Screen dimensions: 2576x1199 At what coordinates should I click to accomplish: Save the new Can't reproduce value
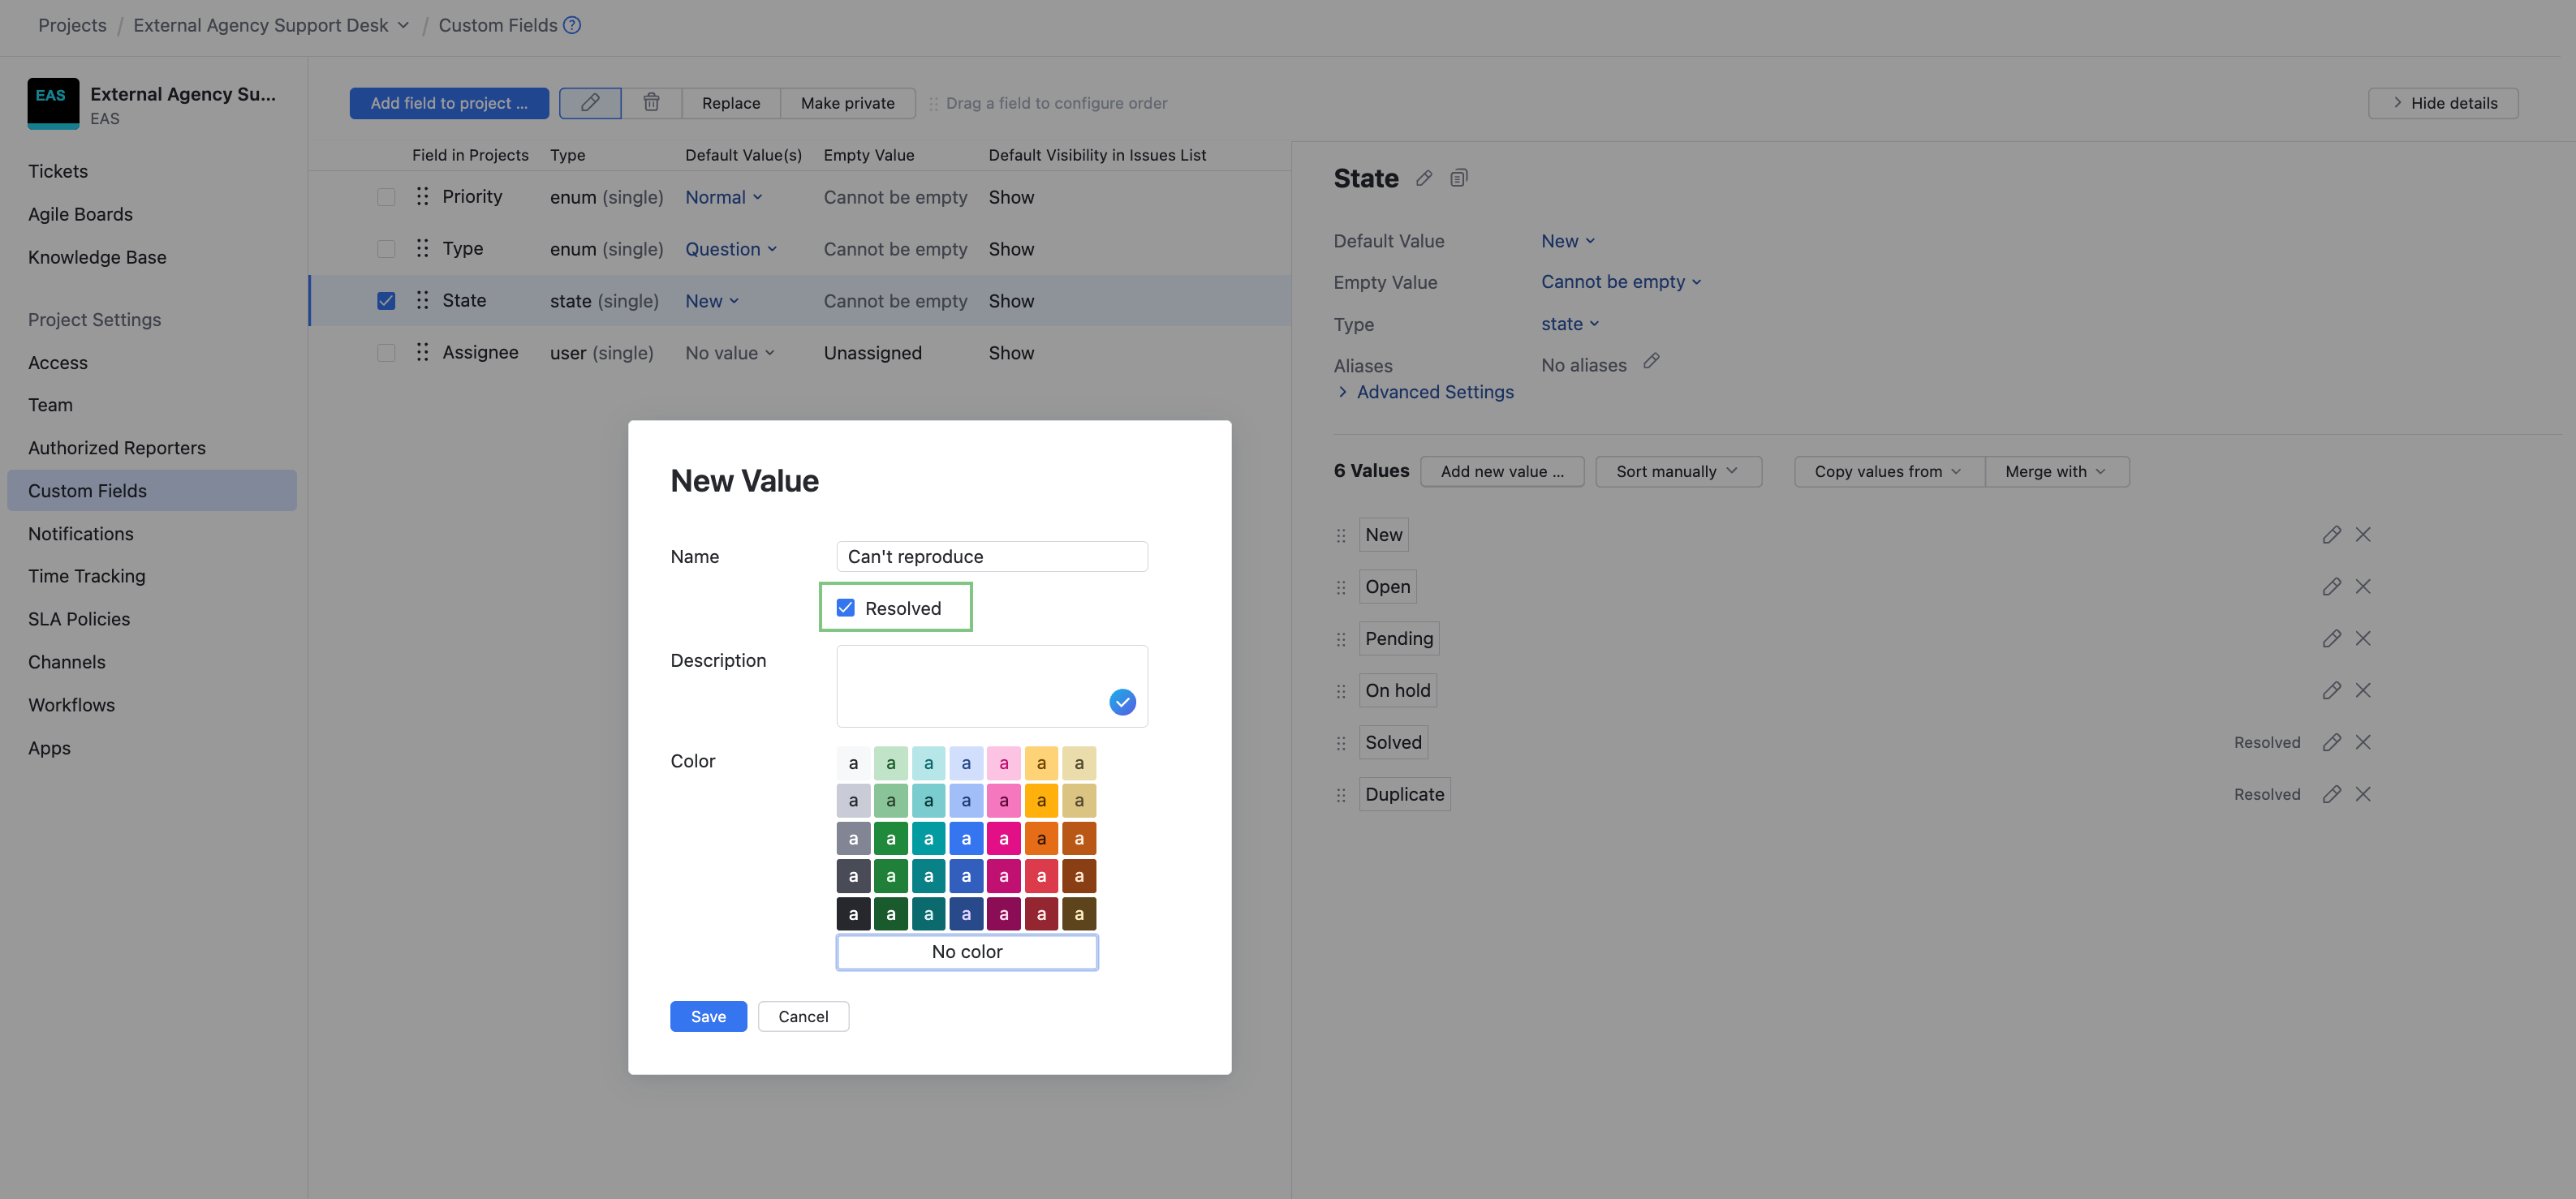708,1015
